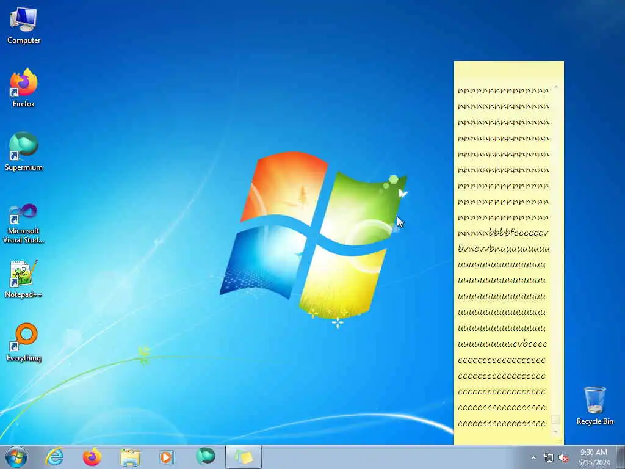The height and width of the screenshot is (469, 625).
Task: Click the sticky note line starting 'nnnnnbbbbf'
Action: point(503,233)
